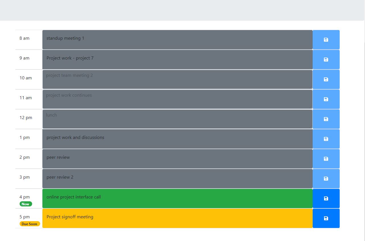Select the '2 pm' time label

pos(24,157)
